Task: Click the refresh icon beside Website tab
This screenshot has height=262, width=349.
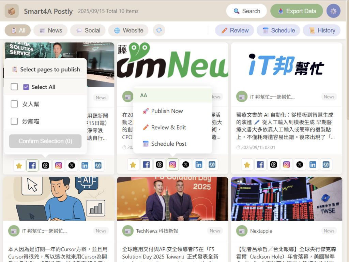Action: (159, 30)
